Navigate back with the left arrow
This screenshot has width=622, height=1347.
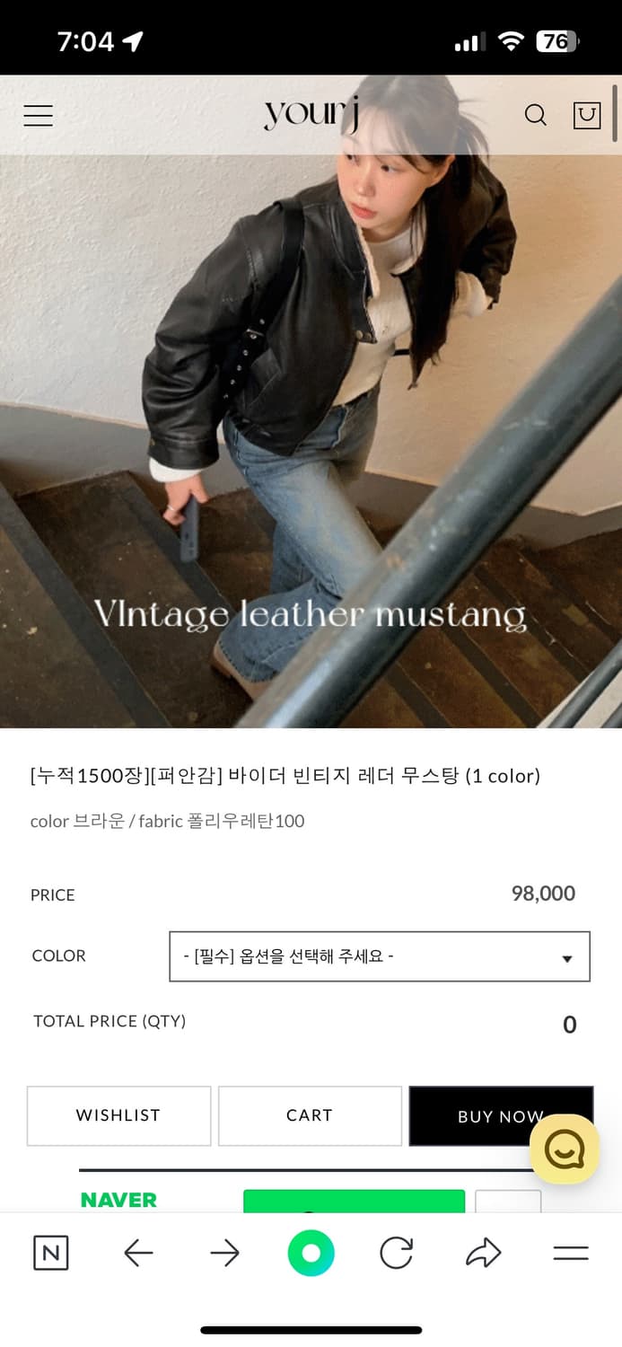click(137, 1251)
